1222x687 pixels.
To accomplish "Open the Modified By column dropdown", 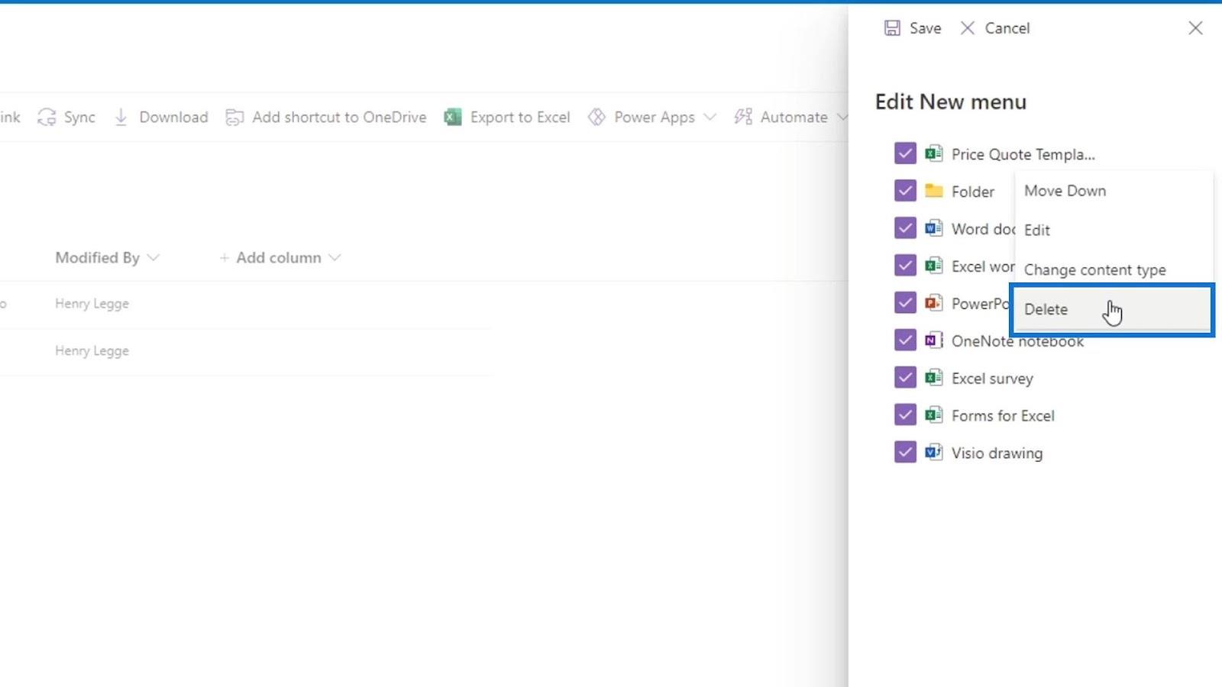I will [154, 258].
